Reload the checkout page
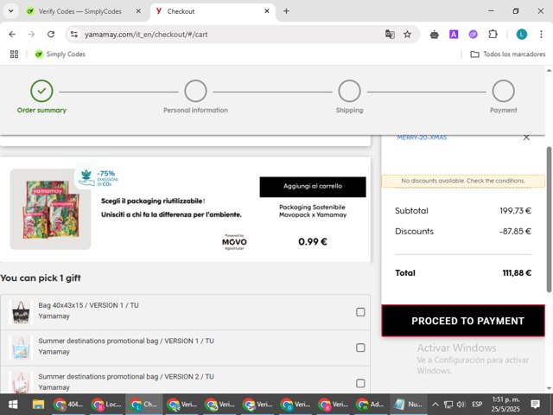Image resolution: width=553 pixels, height=415 pixels. coord(51,35)
